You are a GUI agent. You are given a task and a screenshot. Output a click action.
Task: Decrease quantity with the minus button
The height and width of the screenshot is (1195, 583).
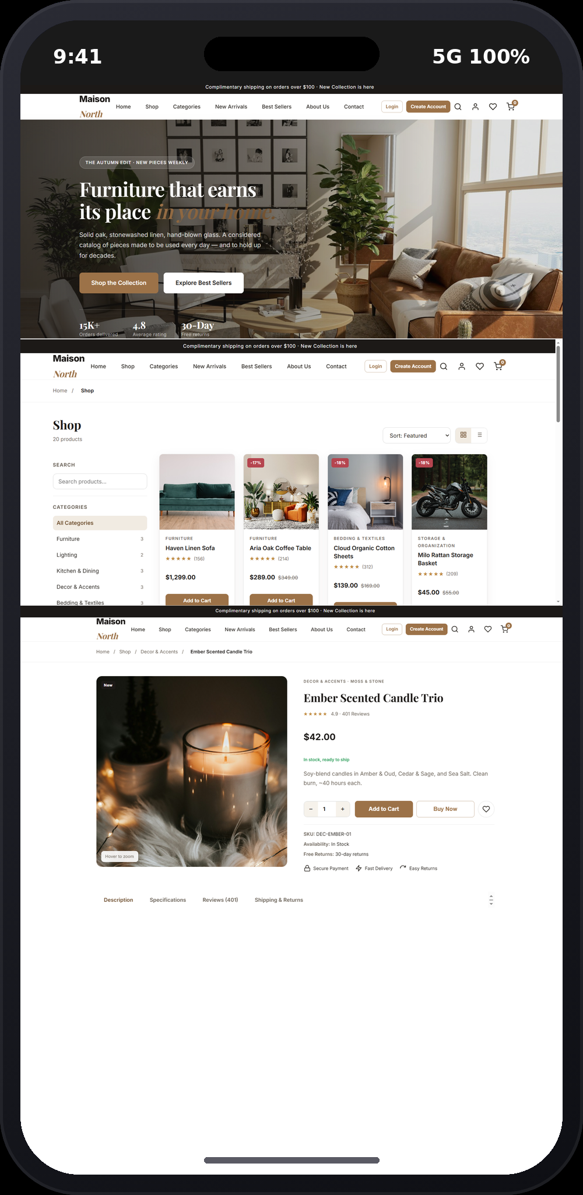(x=311, y=809)
